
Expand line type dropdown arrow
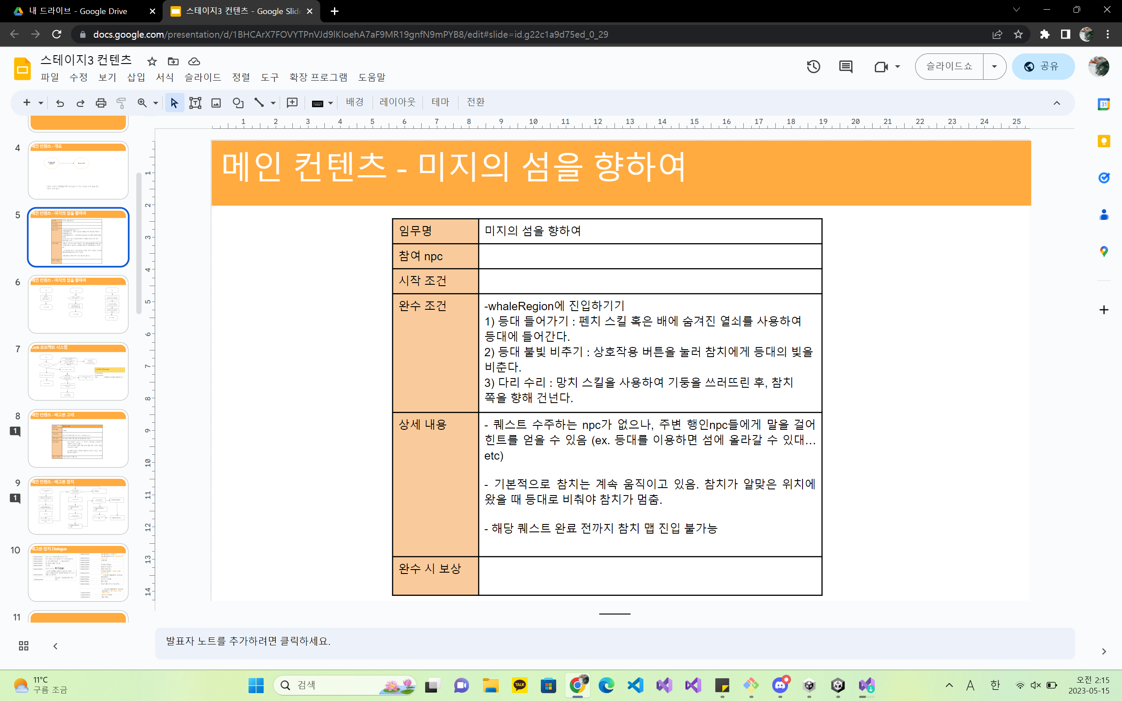coord(273,103)
